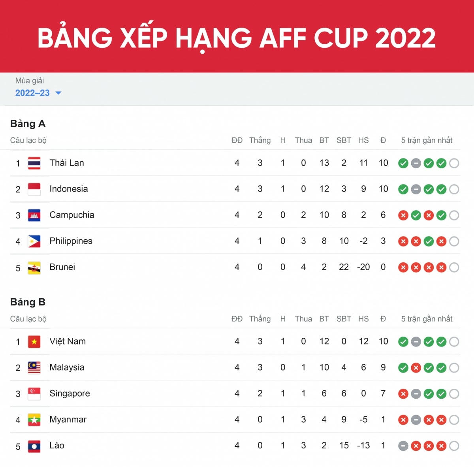
Task: Click Lào's grey draw indicator
Action: (x=403, y=446)
